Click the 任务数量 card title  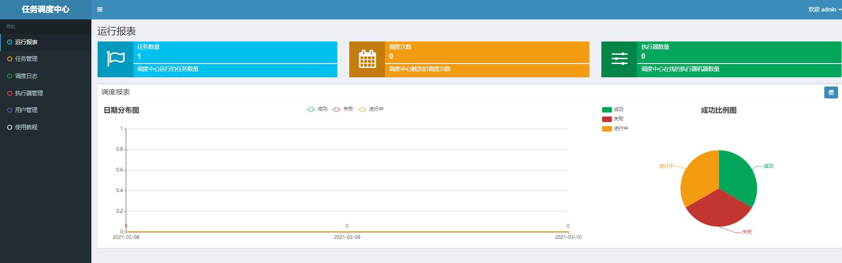(x=148, y=47)
